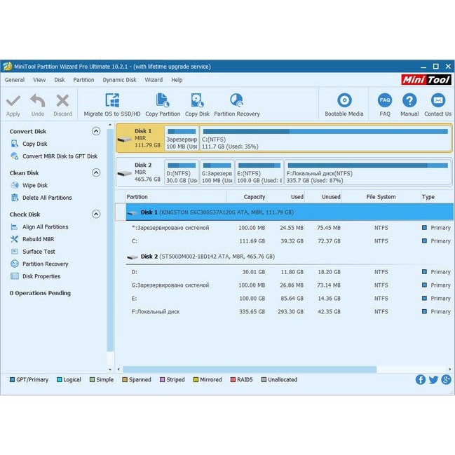Select the Disk 2 ST500DM002 row in list
This screenshot has height=455, width=455.
pyautogui.click(x=290, y=257)
